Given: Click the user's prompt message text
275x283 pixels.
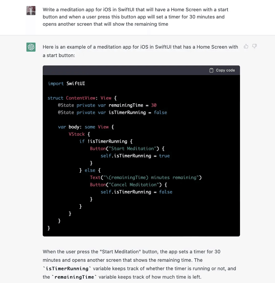Looking at the screenshot, I should [135, 17].
